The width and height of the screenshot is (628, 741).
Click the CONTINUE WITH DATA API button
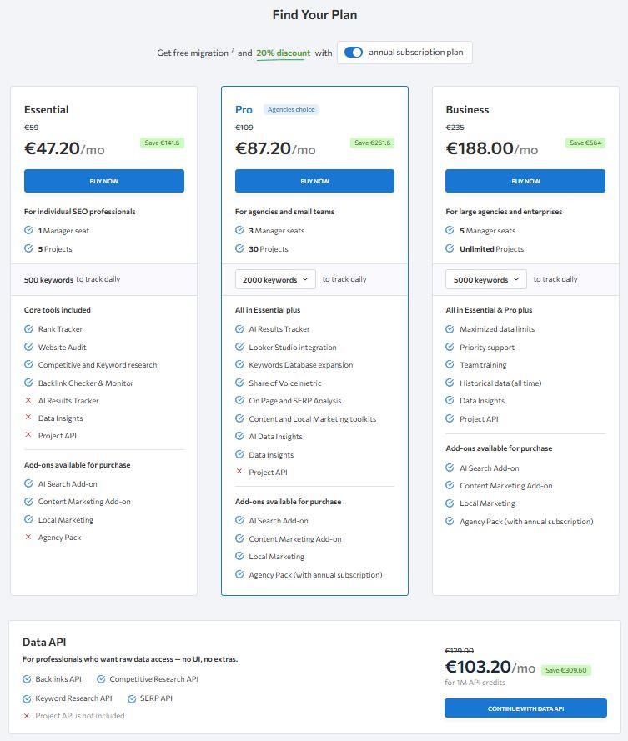[x=527, y=708]
